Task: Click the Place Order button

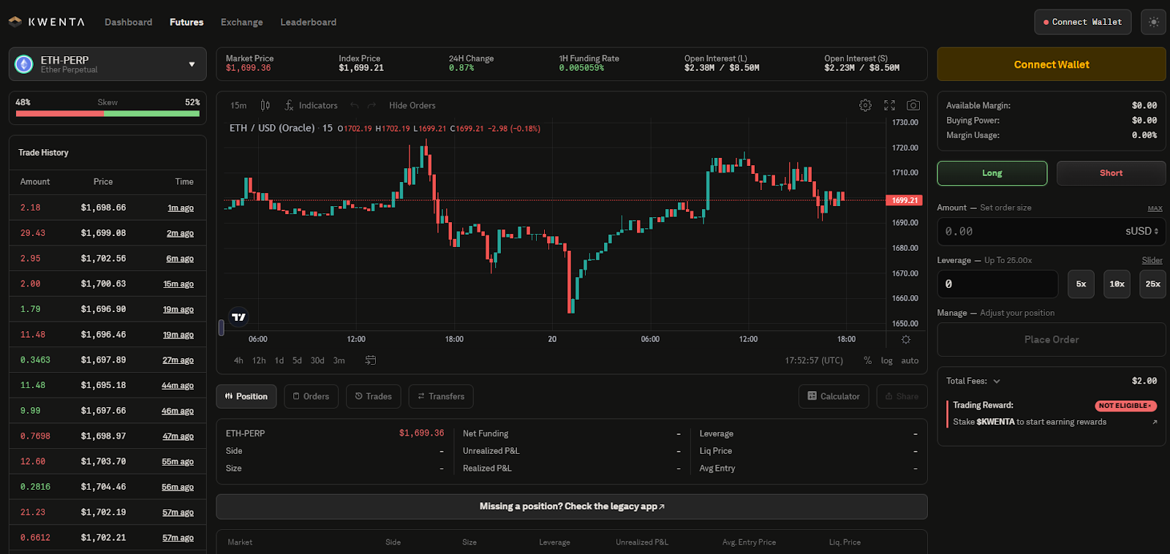Action: tap(1052, 339)
